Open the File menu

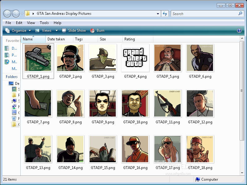click(8, 23)
